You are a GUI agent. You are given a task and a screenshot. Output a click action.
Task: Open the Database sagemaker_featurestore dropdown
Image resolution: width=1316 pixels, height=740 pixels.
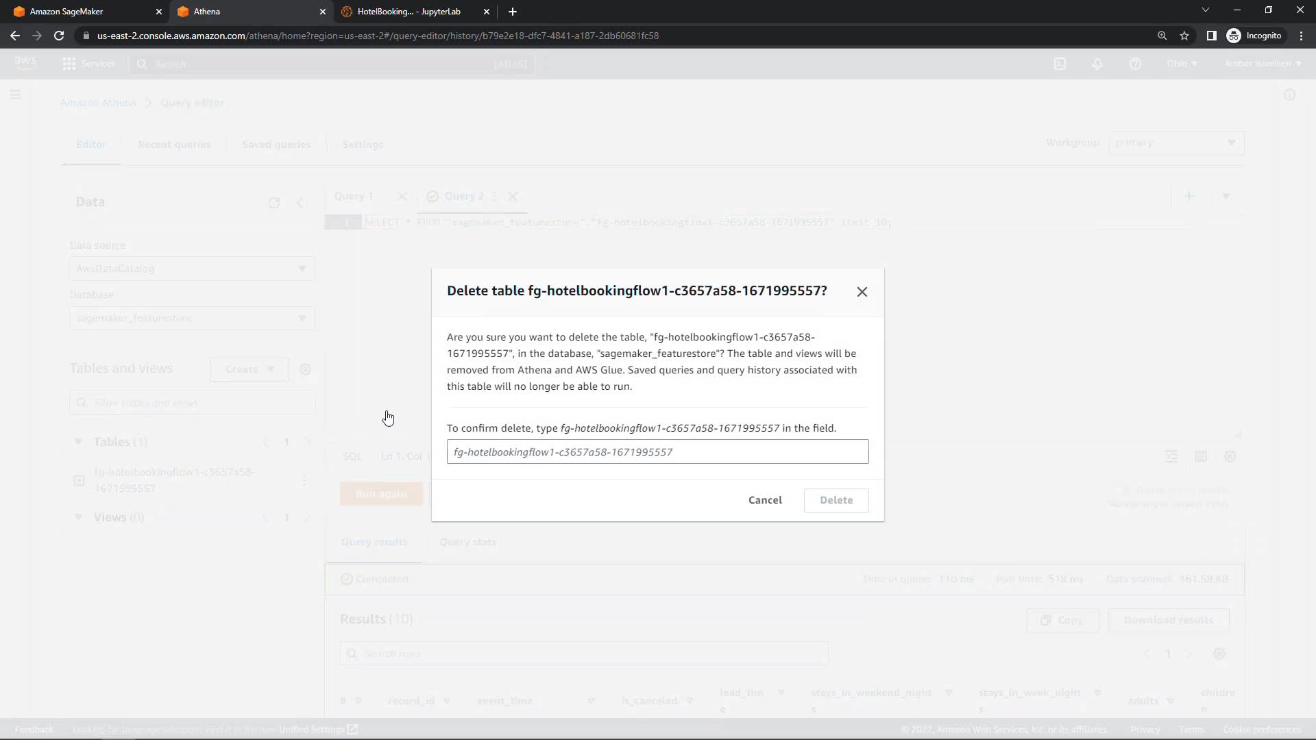coord(192,318)
